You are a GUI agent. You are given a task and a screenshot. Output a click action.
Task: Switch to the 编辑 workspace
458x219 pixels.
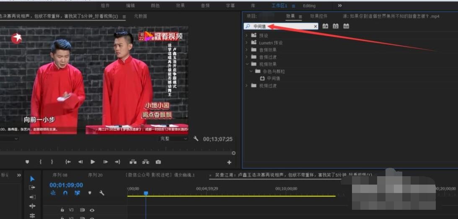pos(130,5)
